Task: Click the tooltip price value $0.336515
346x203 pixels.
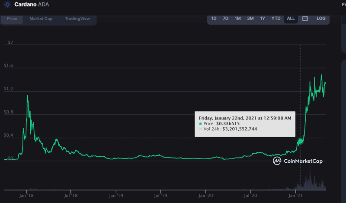Action: tap(228, 123)
